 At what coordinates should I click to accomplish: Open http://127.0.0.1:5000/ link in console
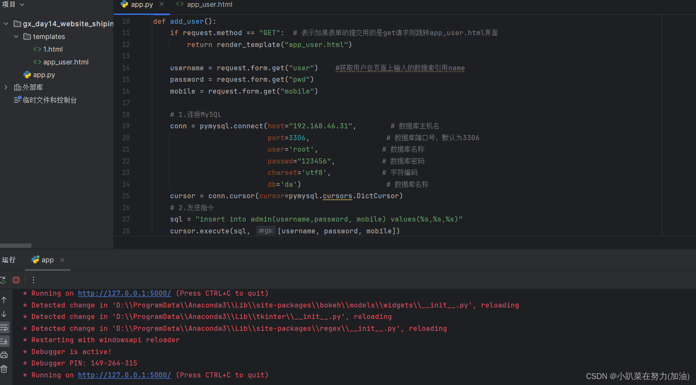[124, 293]
